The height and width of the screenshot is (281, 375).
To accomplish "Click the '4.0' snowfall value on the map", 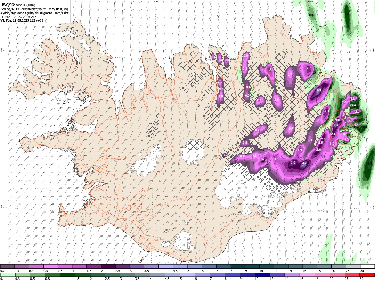I will 304,163.
